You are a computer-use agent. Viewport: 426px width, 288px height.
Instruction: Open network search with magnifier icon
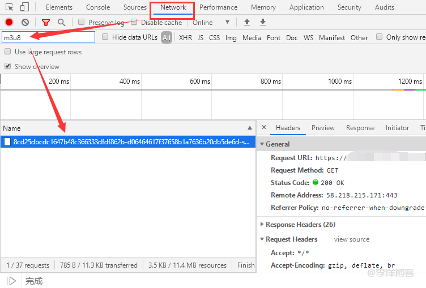coord(61,22)
